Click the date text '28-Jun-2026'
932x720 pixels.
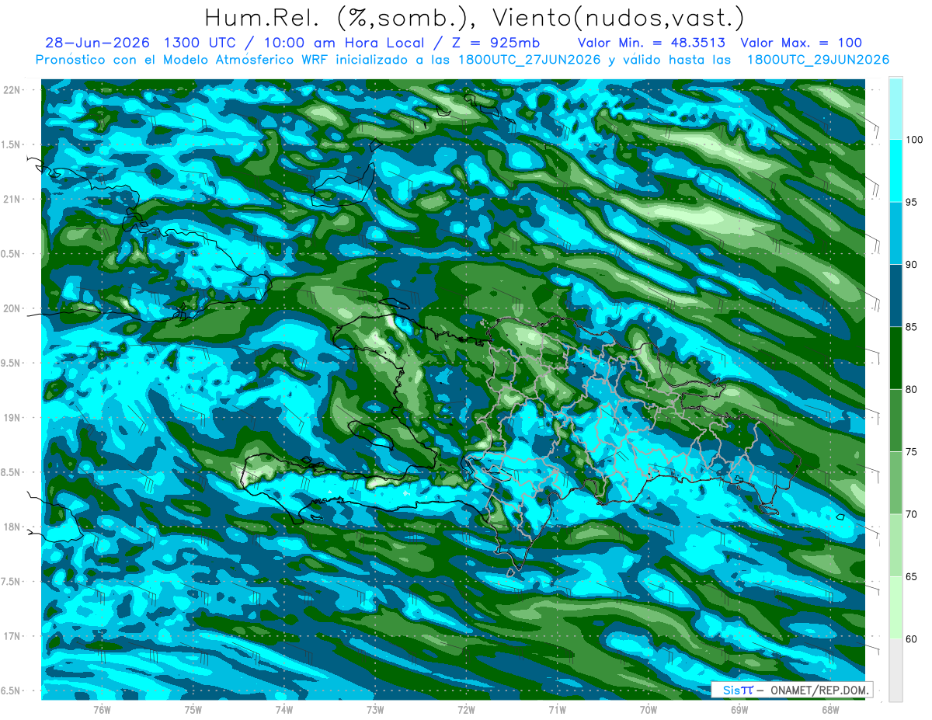tap(99, 43)
